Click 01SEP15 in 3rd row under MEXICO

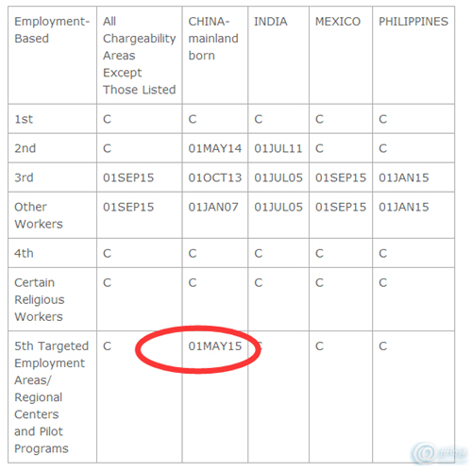pos(341,177)
